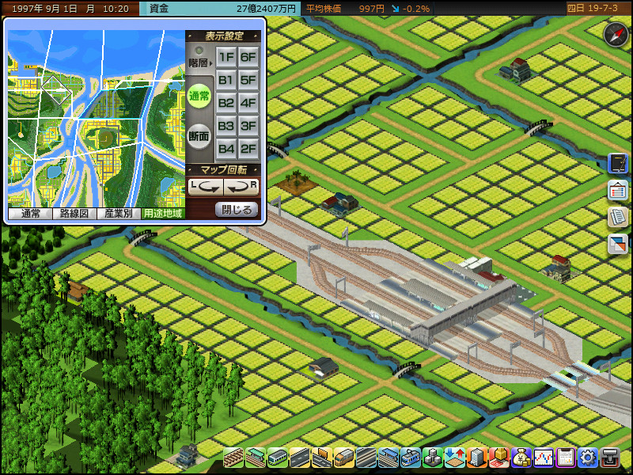Select floor 1F
This screenshot has height=475, width=633.
point(226,57)
